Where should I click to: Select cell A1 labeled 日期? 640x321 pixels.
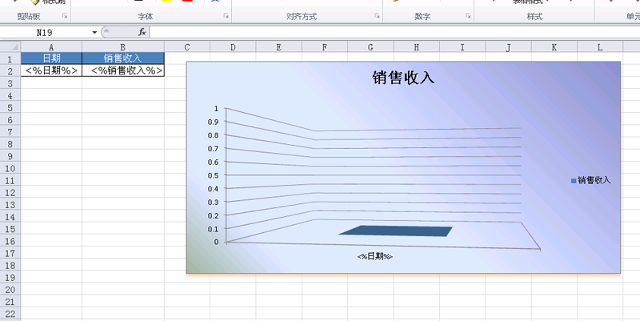pos(51,58)
